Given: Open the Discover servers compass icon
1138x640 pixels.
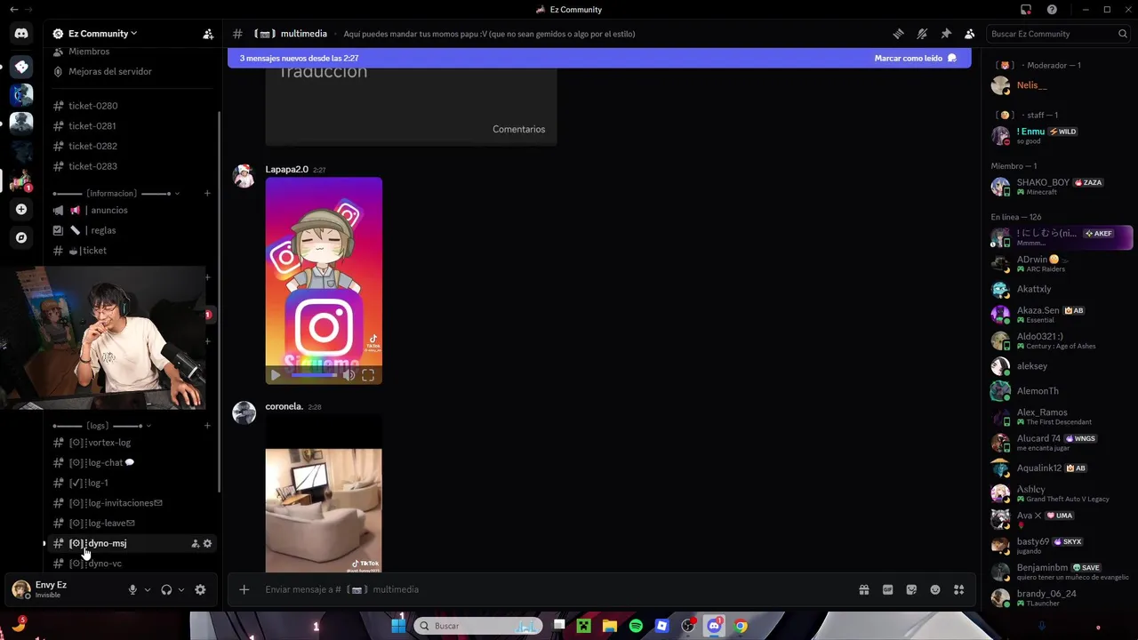Looking at the screenshot, I should (x=21, y=237).
